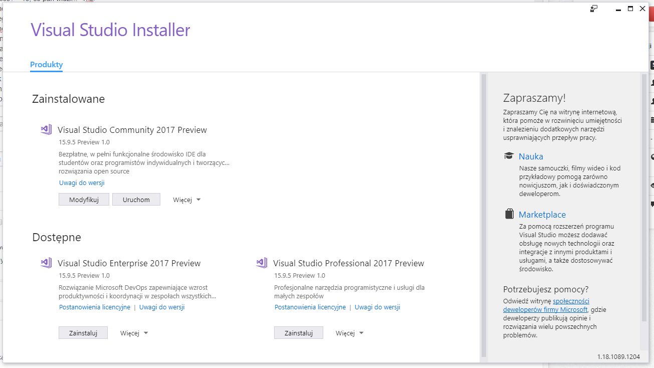Expand Więcej menu under Enterprise 2017 Preview
Screen dimensions: 654x368
pos(134,333)
